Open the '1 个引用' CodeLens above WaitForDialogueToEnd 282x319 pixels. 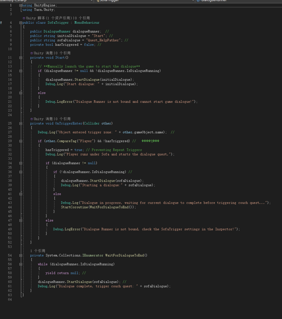38,251
